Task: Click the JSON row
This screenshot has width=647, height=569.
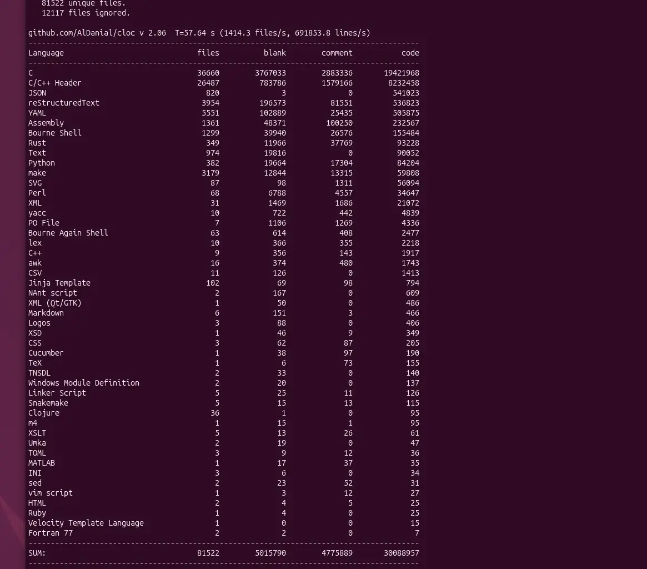Action: point(37,93)
